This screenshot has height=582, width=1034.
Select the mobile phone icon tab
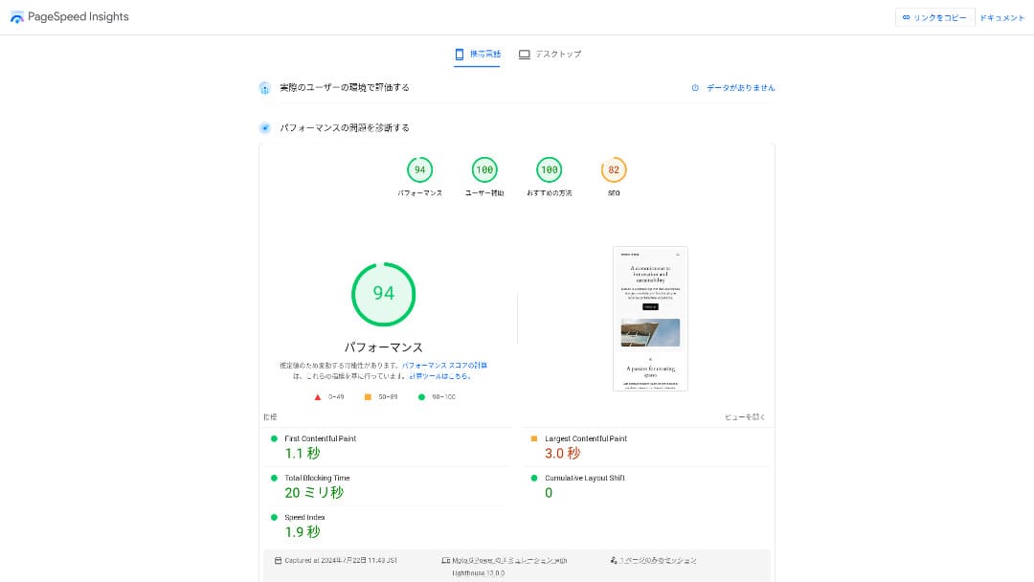pos(460,55)
